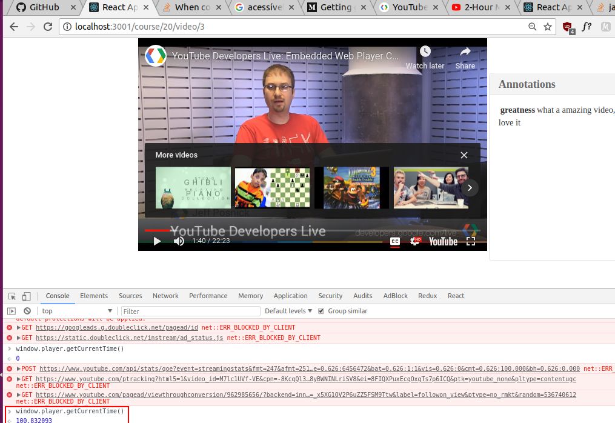Open the uBlock shield extension icon
Image resolution: width=615 pixels, height=423 pixels.
(x=568, y=27)
